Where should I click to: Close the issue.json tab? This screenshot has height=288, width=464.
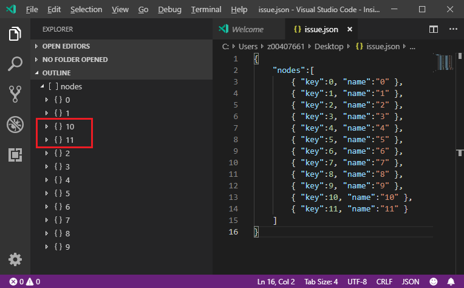(350, 29)
